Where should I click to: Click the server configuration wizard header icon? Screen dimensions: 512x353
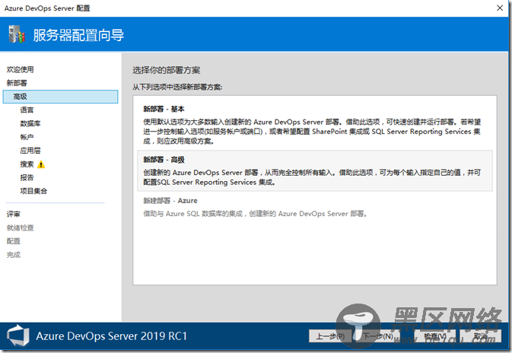coord(17,34)
